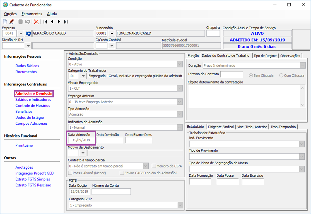Open the Documentos link
This screenshot has width=311, height=214.
(x=26, y=72)
